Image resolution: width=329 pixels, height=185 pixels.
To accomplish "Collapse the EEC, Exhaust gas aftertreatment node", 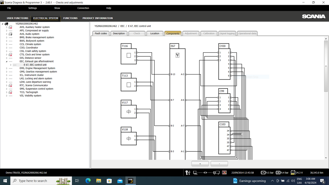I will click(x=7, y=61).
